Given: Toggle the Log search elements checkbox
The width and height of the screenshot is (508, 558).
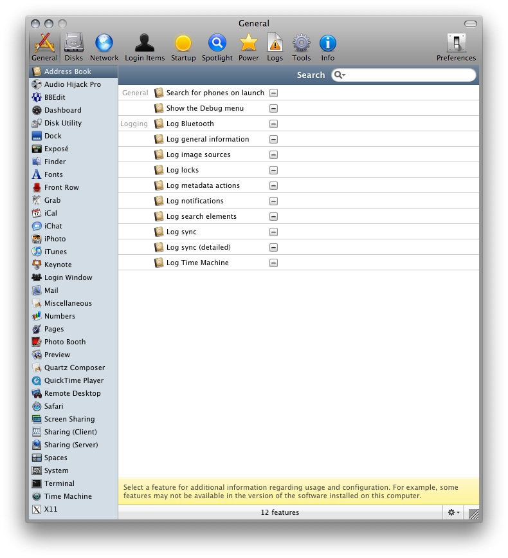Looking at the screenshot, I should point(273,216).
